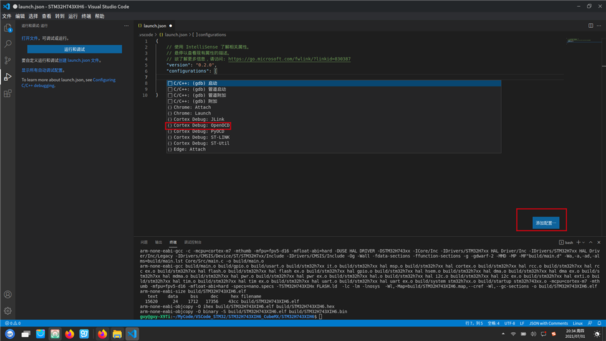The width and height of the screenshot is (606, 341).
Task: Open editor More Actions ellipsis
Action: point(599,25)
